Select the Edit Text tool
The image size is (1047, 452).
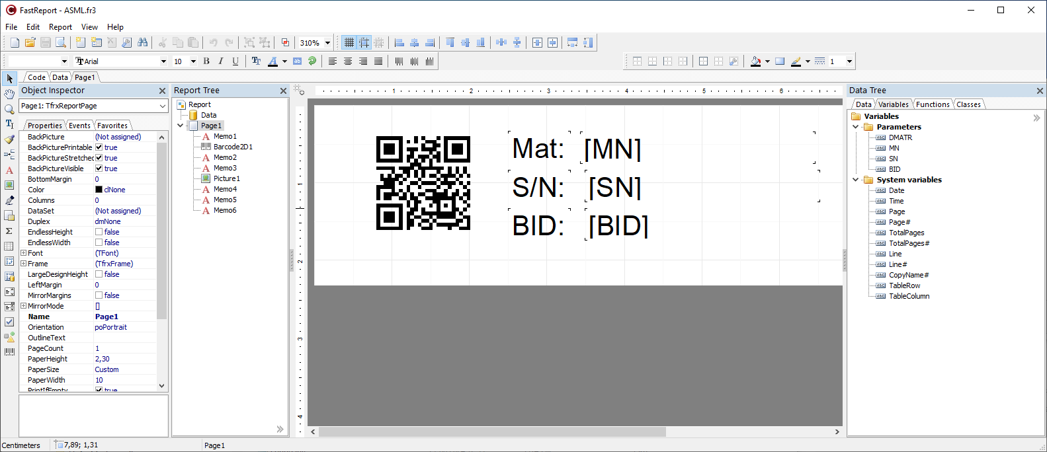tap(9, 124)
